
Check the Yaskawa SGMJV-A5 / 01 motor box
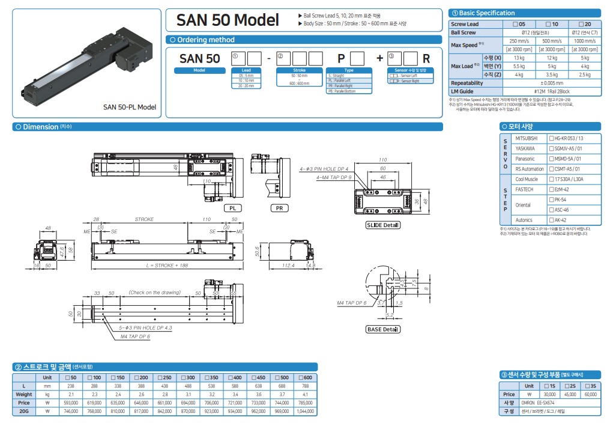pos(551,148)
